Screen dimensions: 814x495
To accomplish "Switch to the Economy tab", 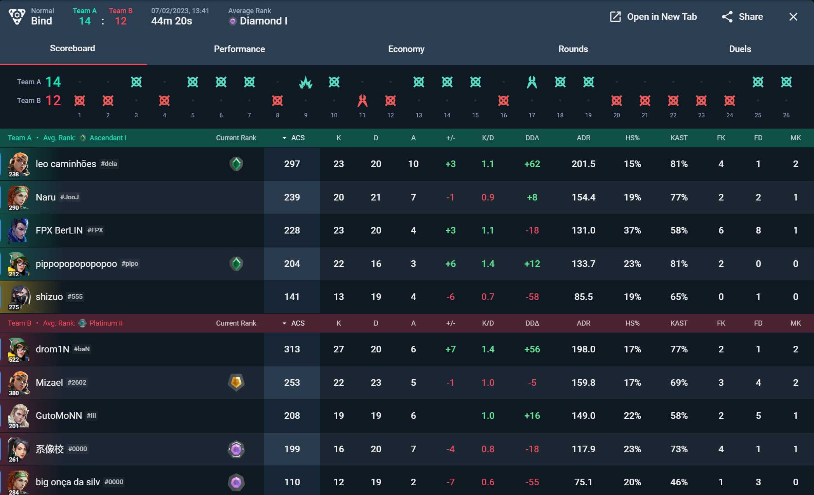I will click(x=406, y=49).
